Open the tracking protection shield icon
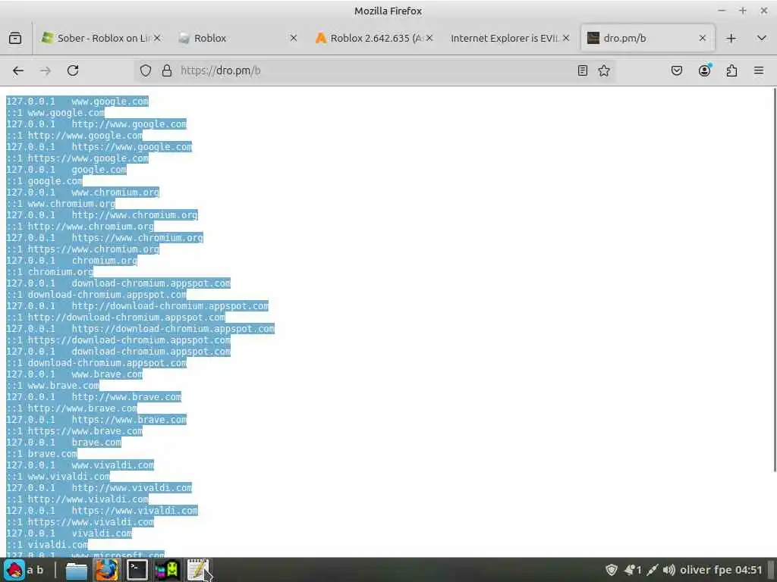 [x=145, y=70]
